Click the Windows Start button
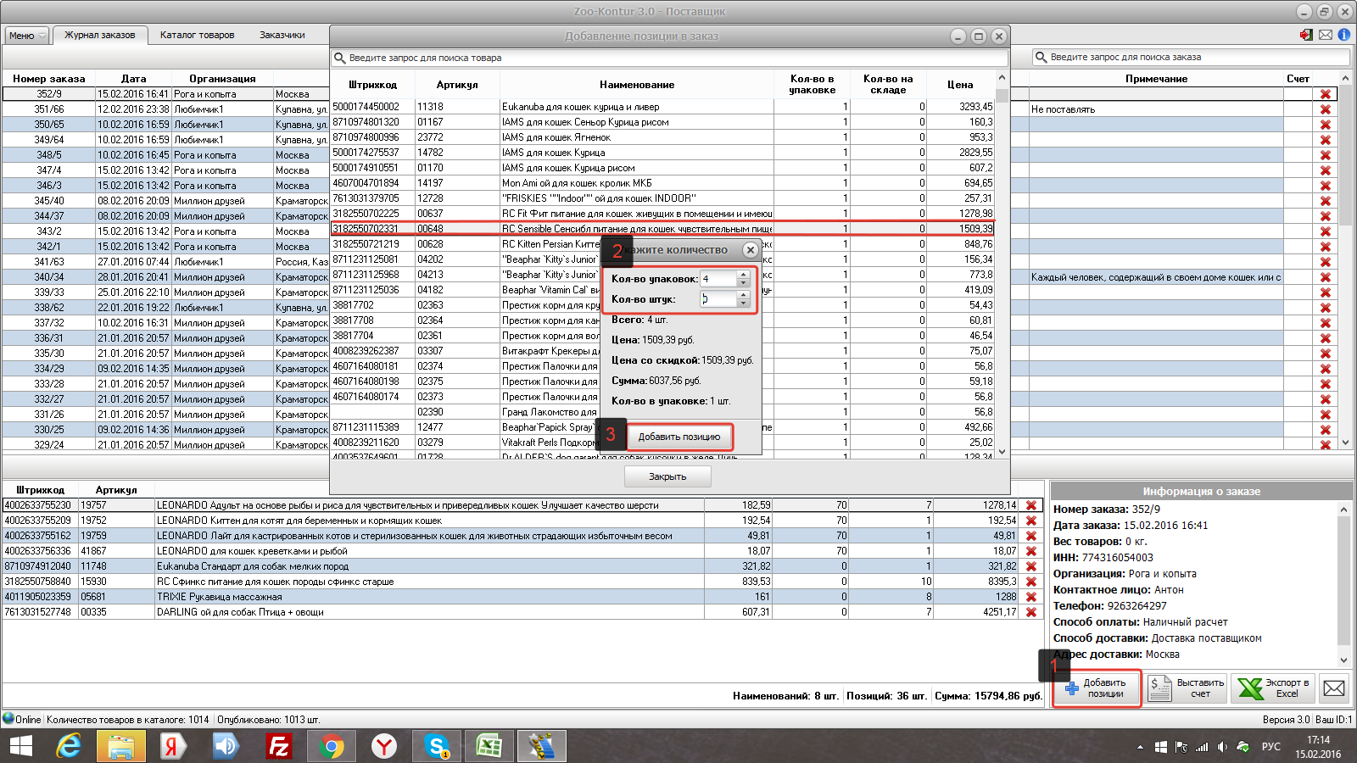 (x=20, y=746)
